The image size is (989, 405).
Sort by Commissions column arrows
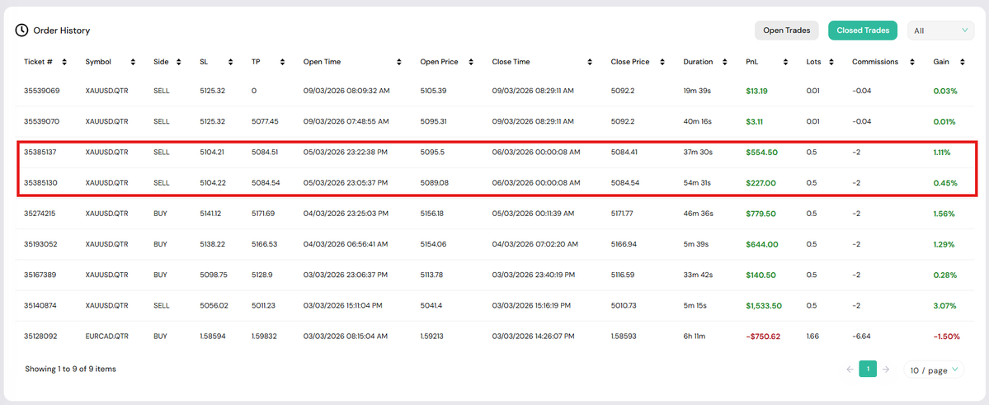pos(912,62)
